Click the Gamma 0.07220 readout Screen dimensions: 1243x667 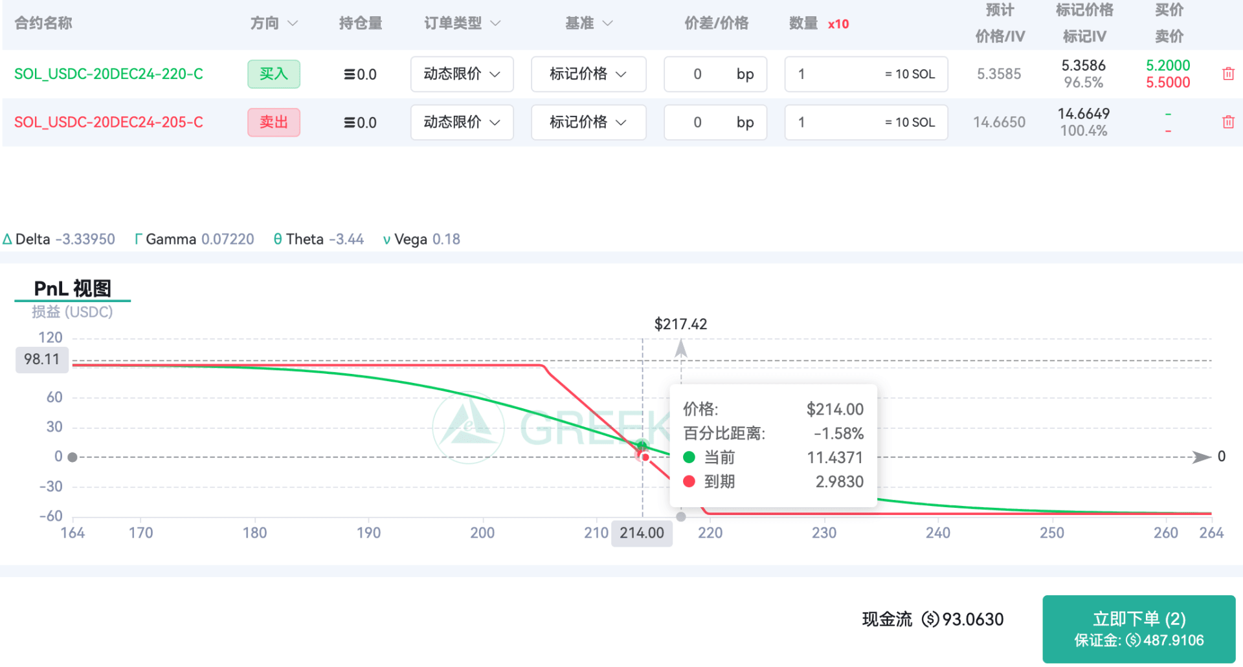[x=194, y=239]
